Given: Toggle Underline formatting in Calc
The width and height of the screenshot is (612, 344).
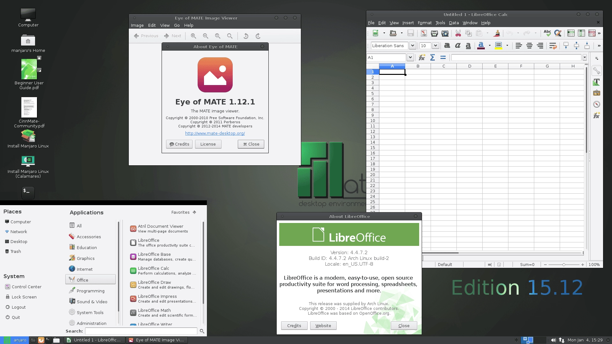Looking at the screenshot, I should 468,46.
